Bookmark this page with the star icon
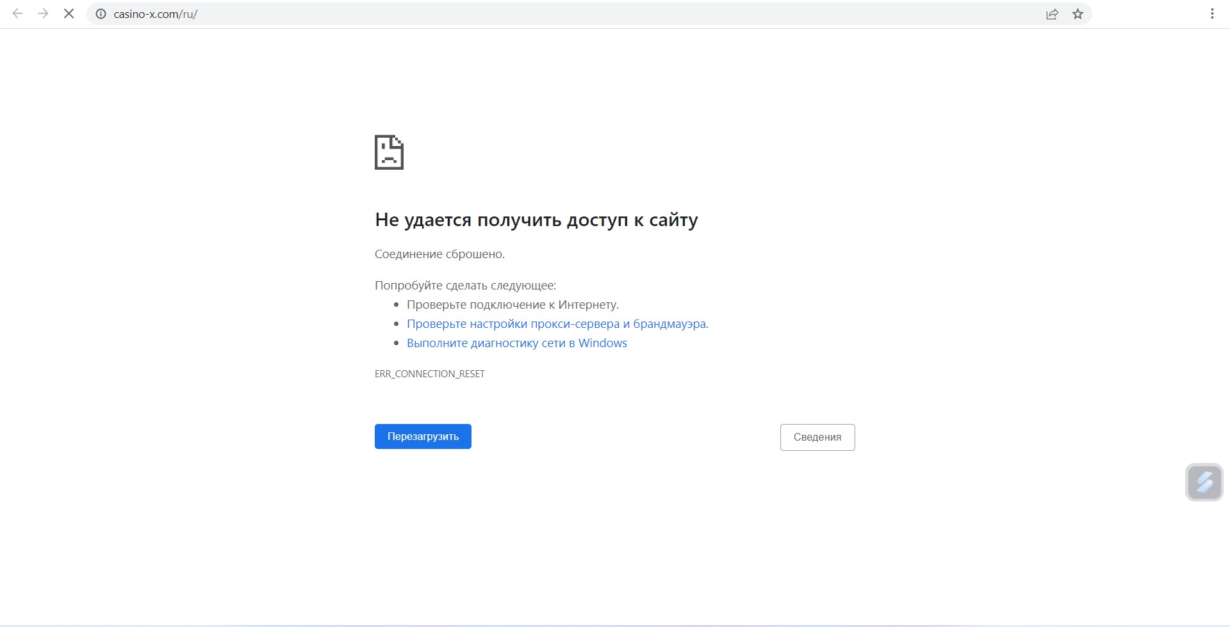This screenshot has height=627, width=1230. (1078, 14)
